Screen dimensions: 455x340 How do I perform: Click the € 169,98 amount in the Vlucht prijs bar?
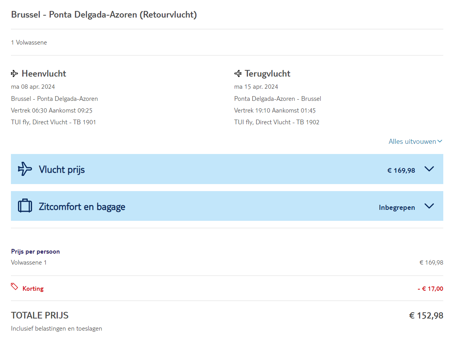pyautogui.click(x=401, y=170)
